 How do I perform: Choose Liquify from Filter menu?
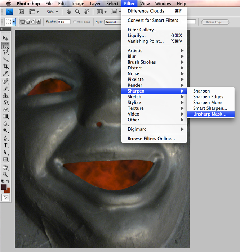(x=154, y=35)
